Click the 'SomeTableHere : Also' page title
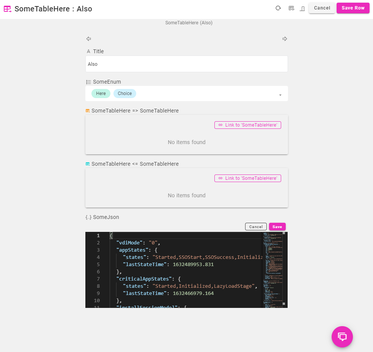Image resolution: width=373 pixels, height=352 pixels. point(53,9)
